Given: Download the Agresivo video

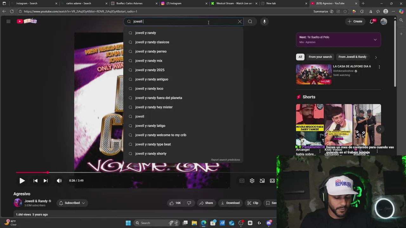Looking at the screenshot, I should [230, 203].
